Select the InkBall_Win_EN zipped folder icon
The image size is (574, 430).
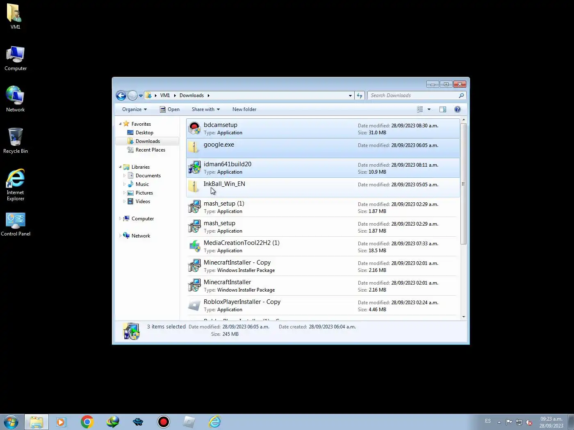tap(194, 187)
